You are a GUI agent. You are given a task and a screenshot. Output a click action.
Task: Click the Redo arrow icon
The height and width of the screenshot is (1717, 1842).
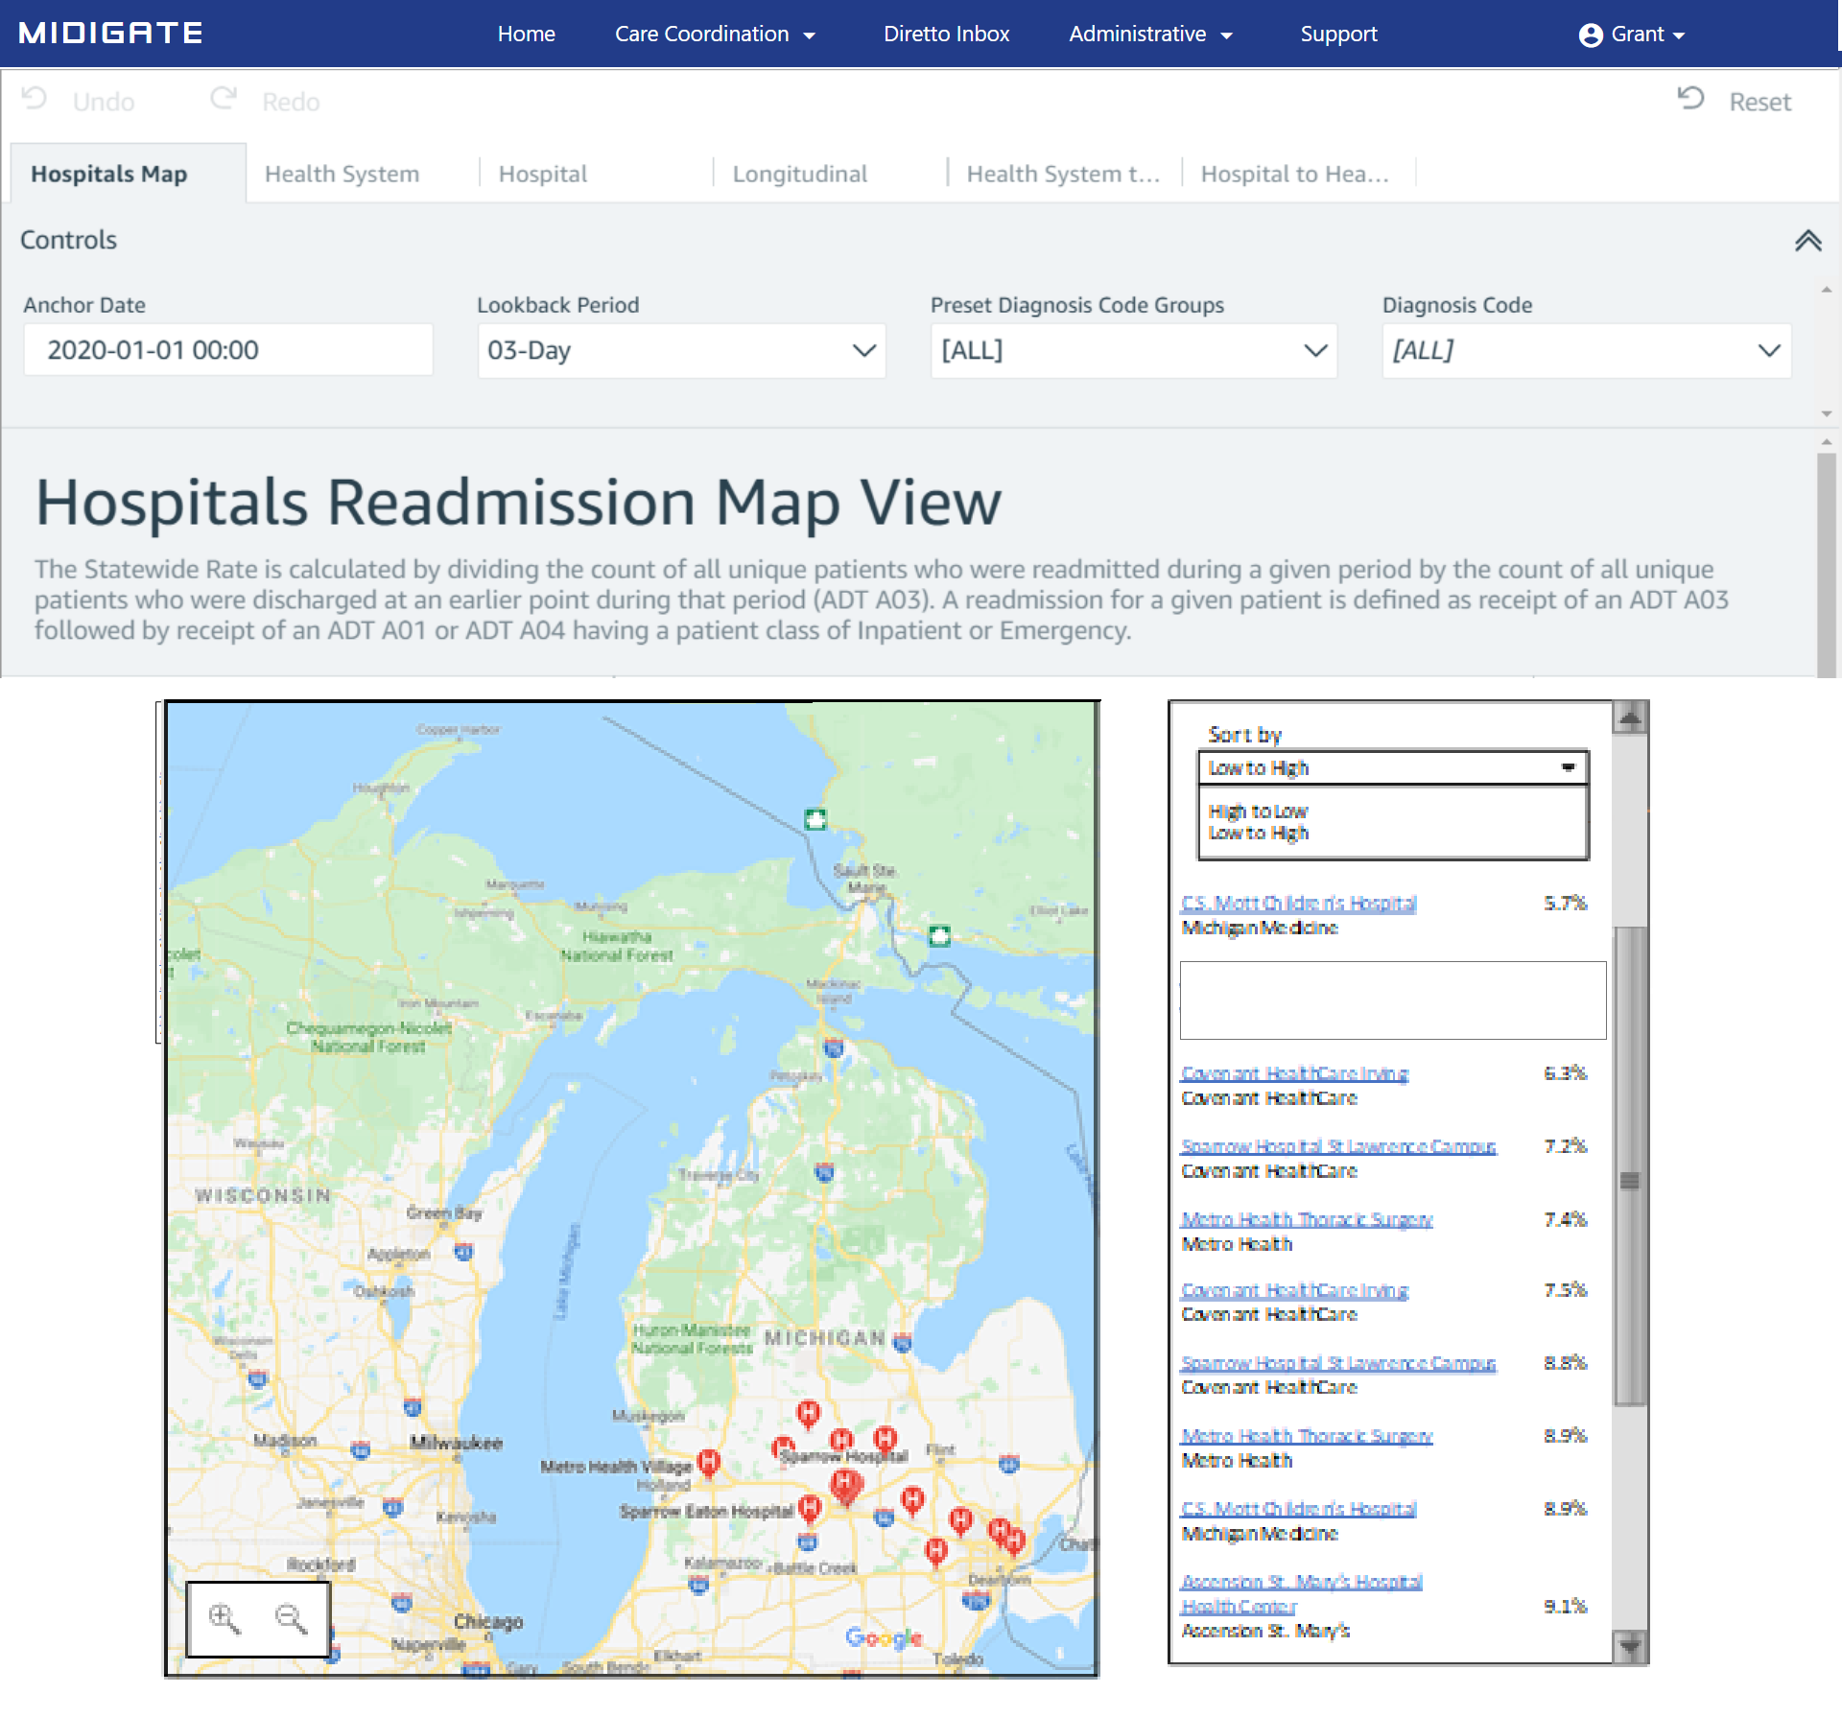point(224,98)
